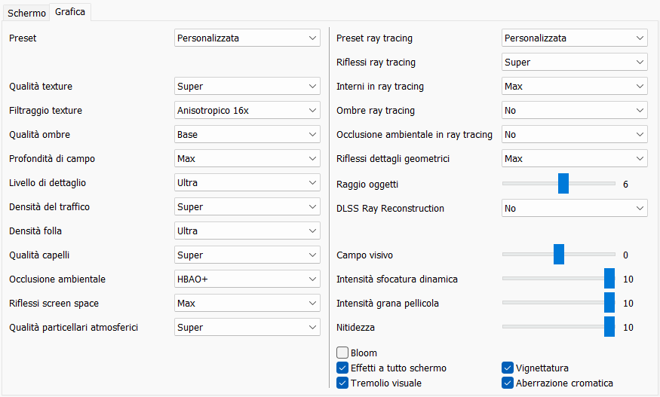The image size is (660, 397).
Task: Open DLSS Ray Reconstruction dropdown
Action: coord(574,209)
